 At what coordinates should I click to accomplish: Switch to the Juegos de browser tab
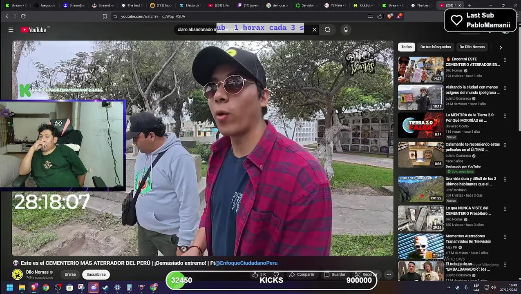[x=45, y=5]
